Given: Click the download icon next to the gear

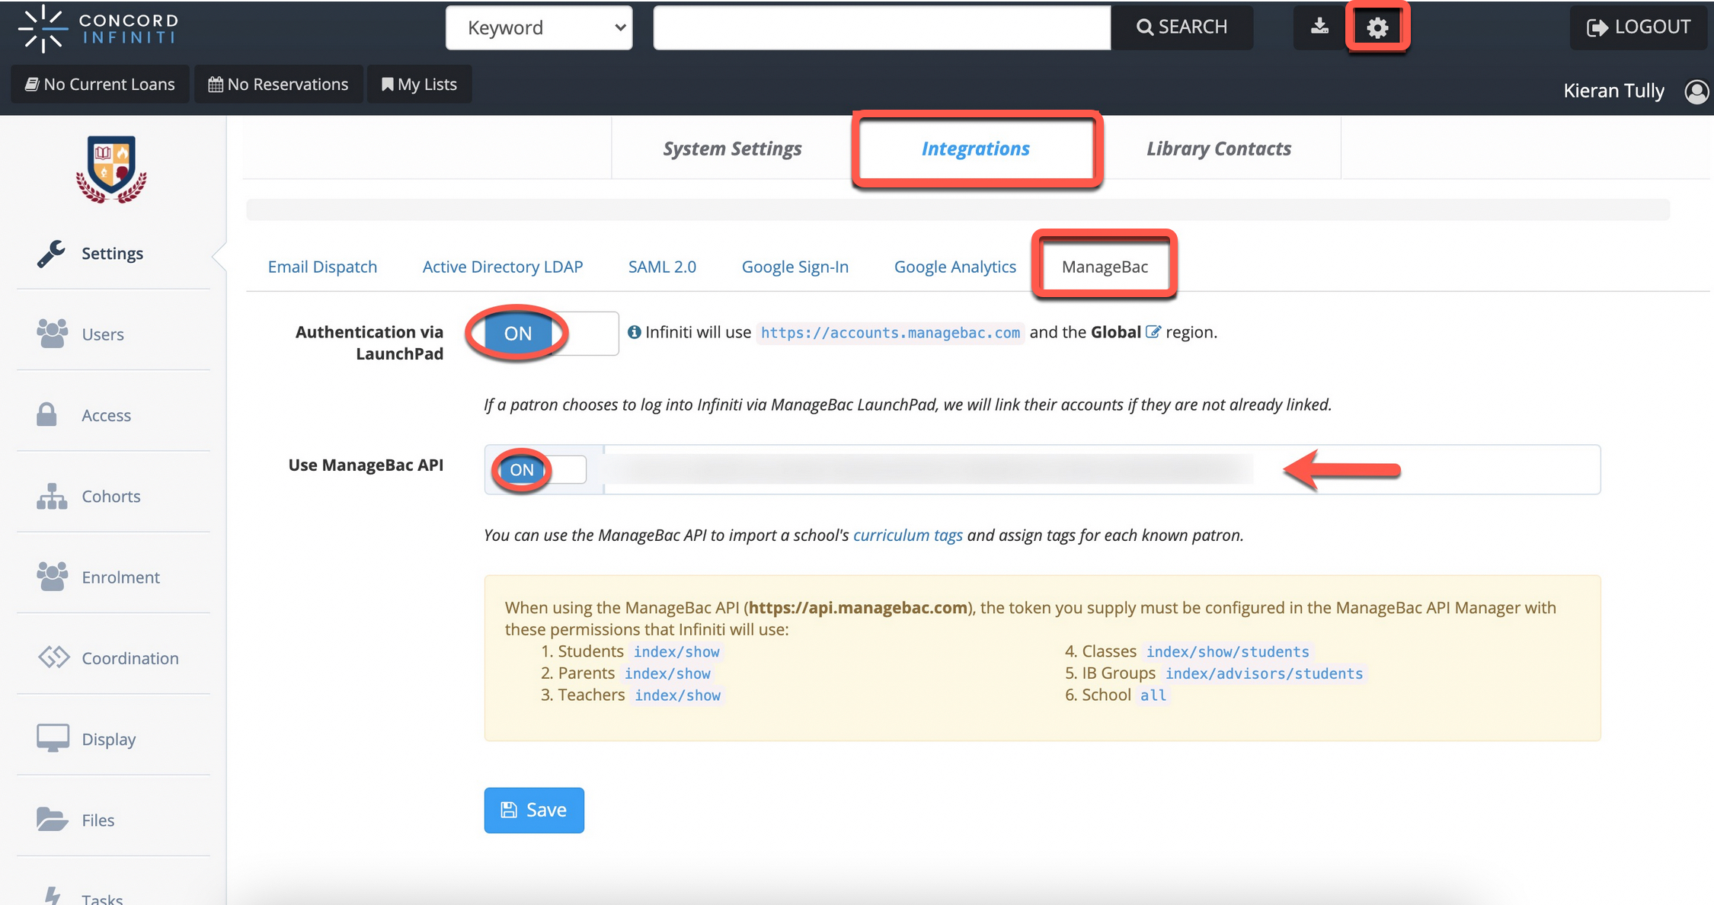Looking at the screenshot, I should 1319,27.
